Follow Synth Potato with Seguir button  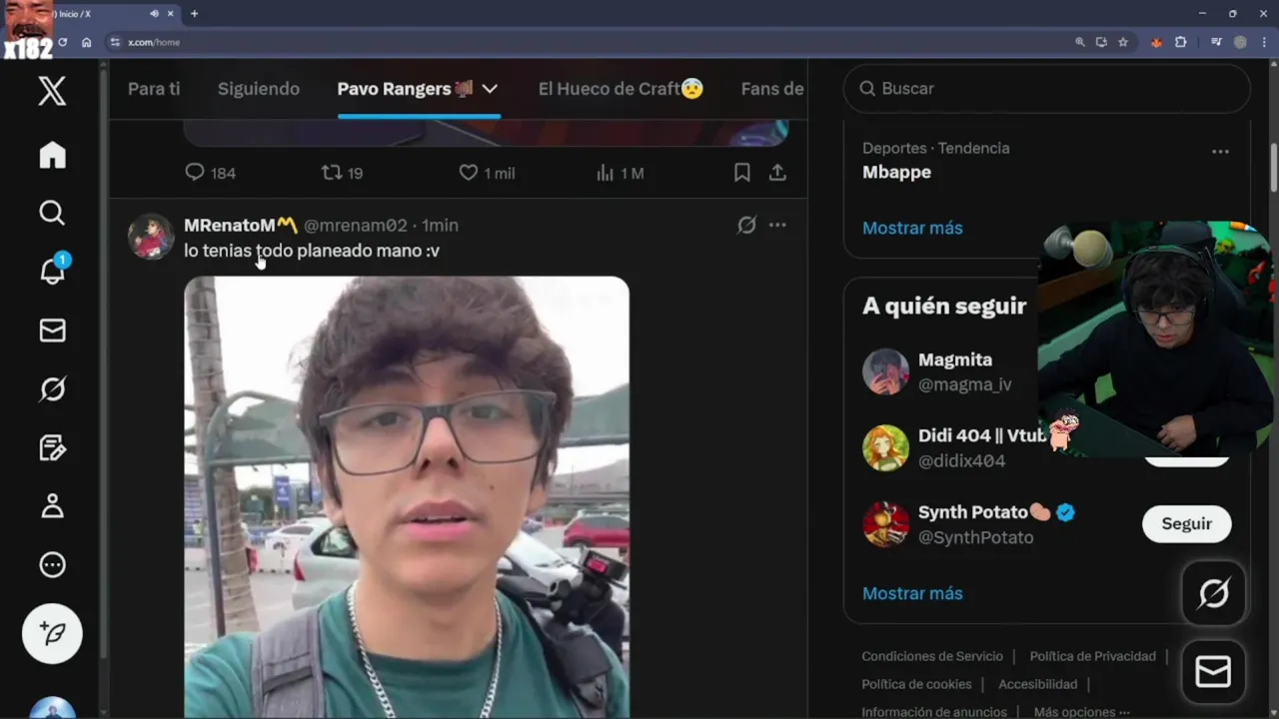pos(1186,523)
